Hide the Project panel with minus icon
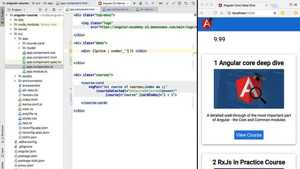300x169 pixels. tap(60, 9)
